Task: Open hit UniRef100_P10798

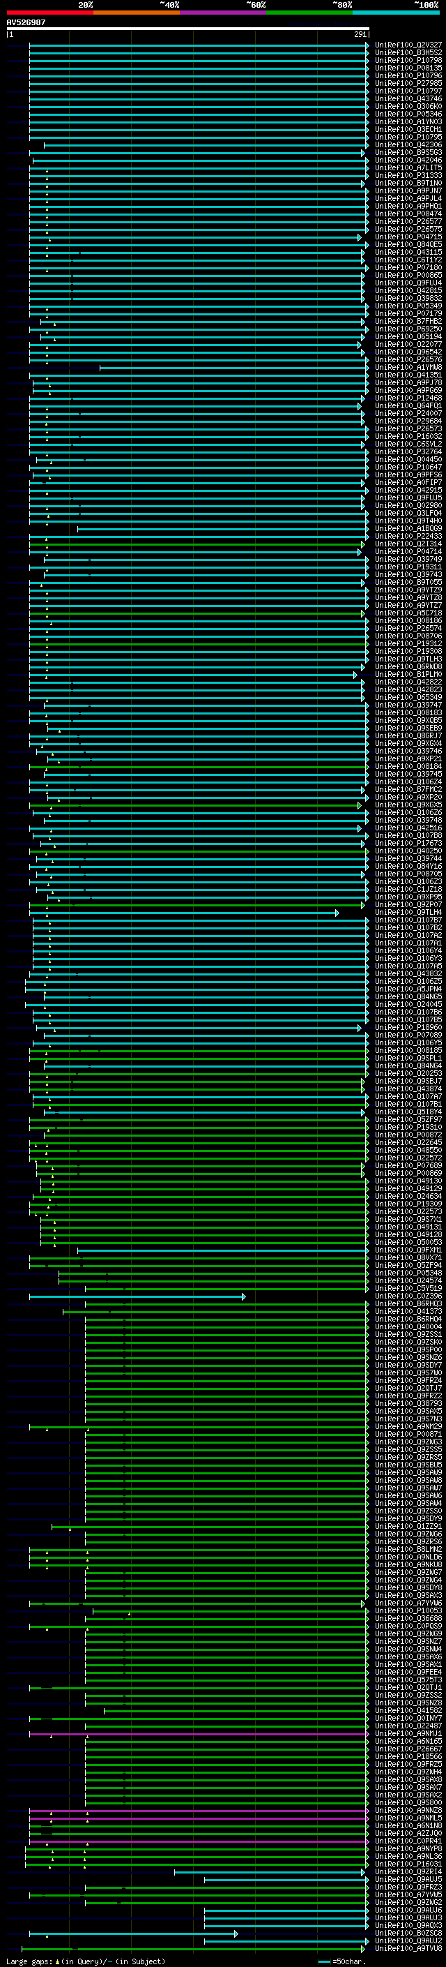Action: pyautogui.click(x=408, y=60)
